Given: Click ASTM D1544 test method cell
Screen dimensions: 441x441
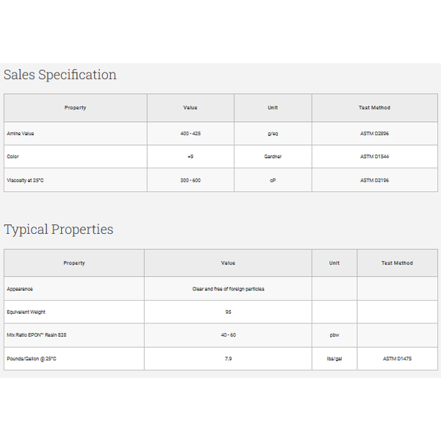Looking at the screenshot, I should tap(375, 157).
